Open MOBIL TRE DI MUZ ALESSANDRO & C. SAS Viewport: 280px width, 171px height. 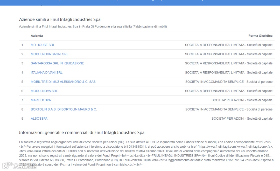[63, 82]
